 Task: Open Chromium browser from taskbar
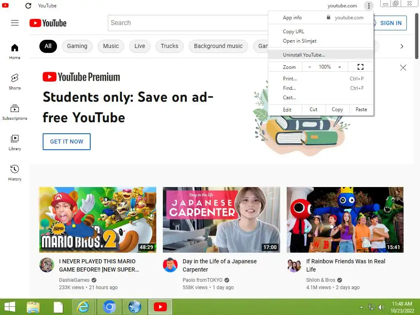(109, 307)
